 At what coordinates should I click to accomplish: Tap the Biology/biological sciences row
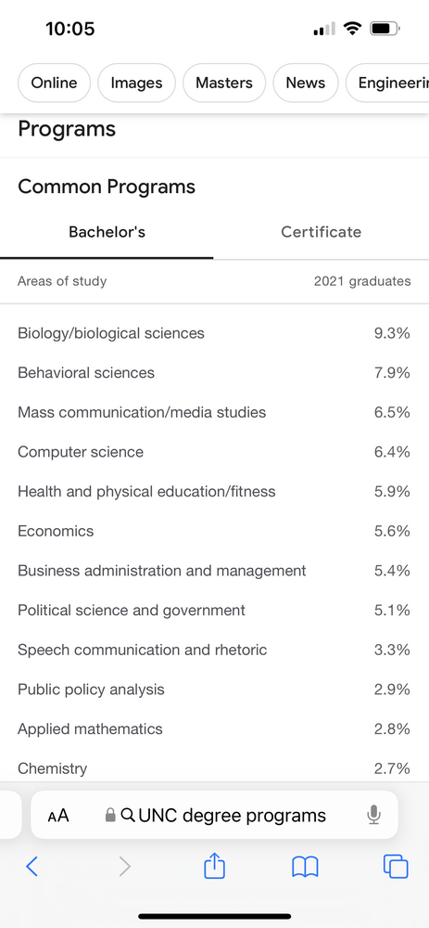[x=214, y=333]
